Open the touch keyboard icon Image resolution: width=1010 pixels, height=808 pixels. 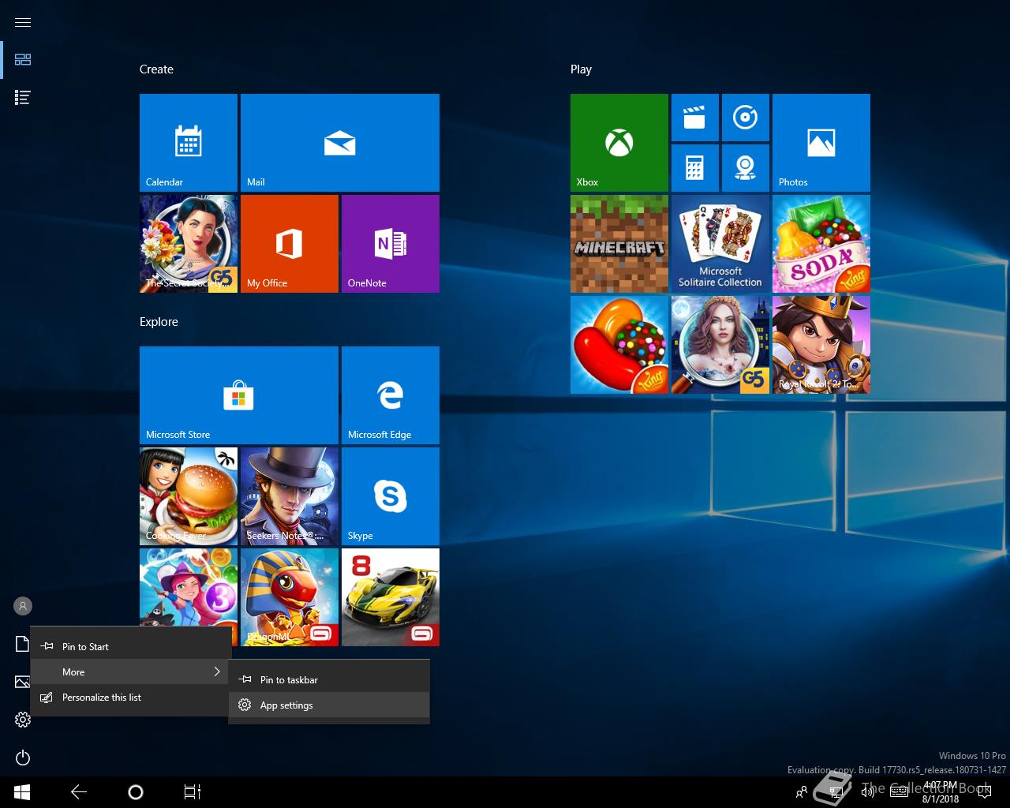(x=900, y=792)
